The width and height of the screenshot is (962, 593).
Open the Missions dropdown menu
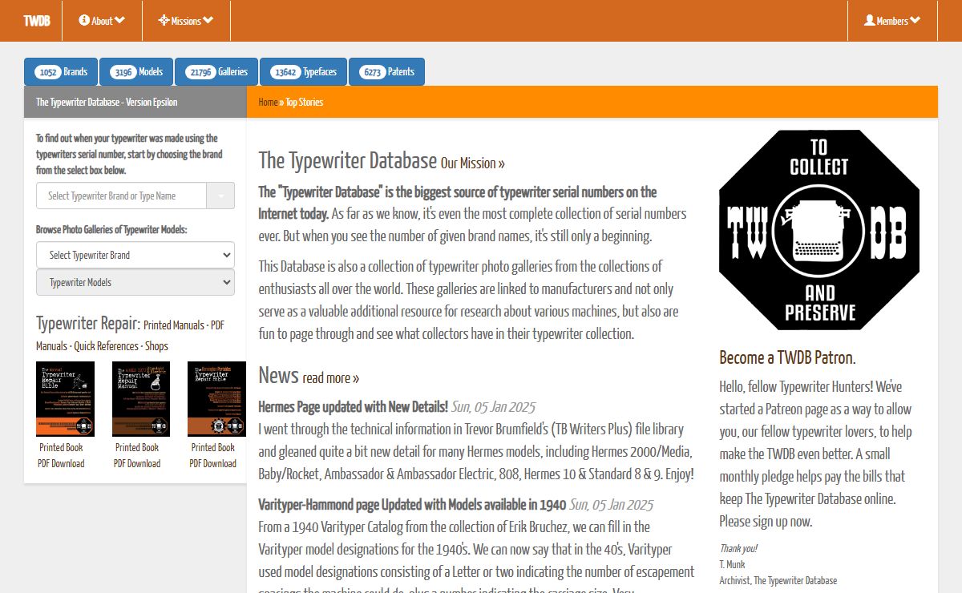(186, 21)
